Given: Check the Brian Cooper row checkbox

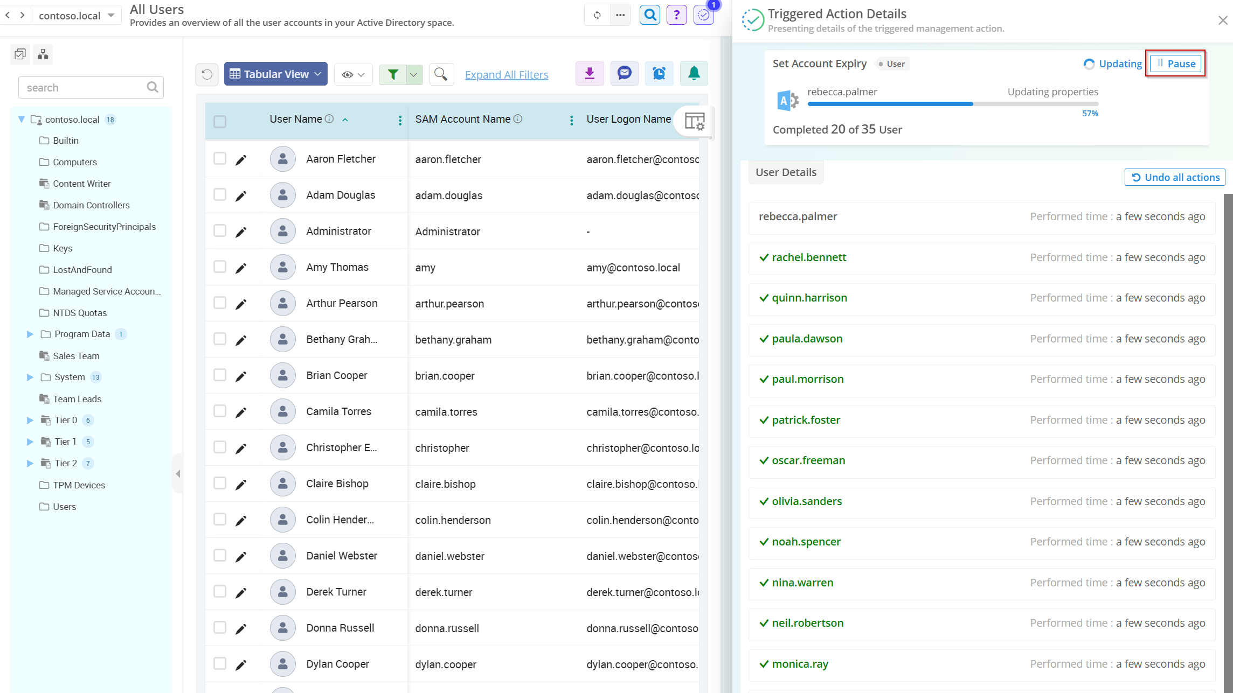Looking at the screenshot, I should point(220,375).
